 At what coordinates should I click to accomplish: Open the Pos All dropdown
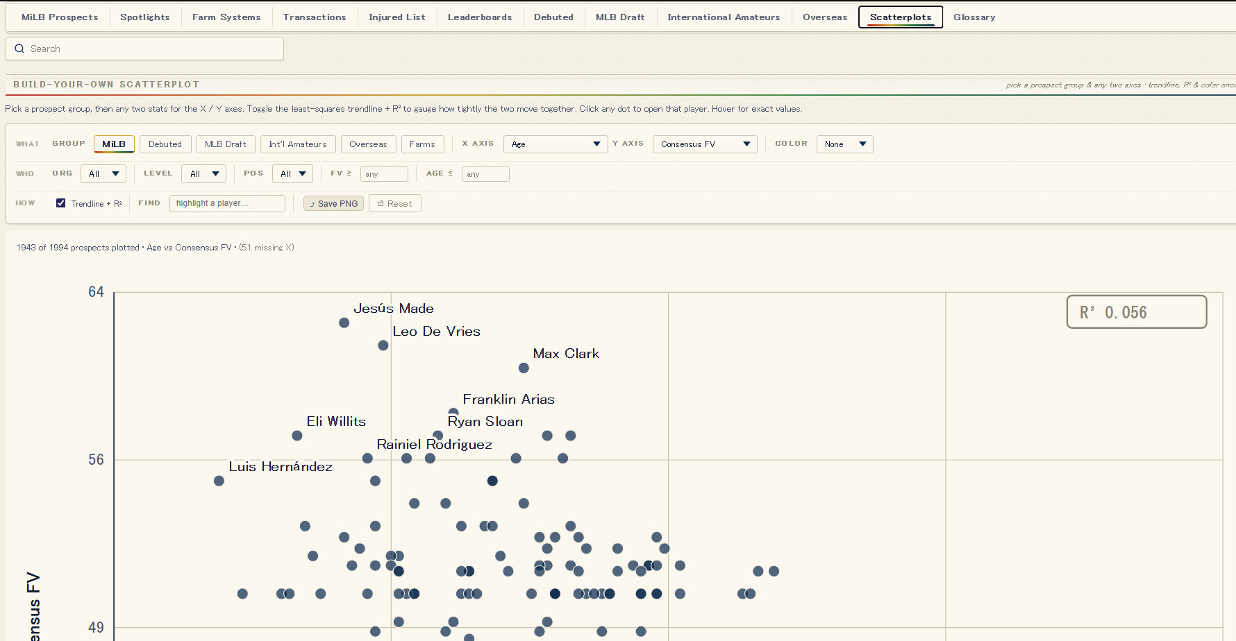point(292,174)
